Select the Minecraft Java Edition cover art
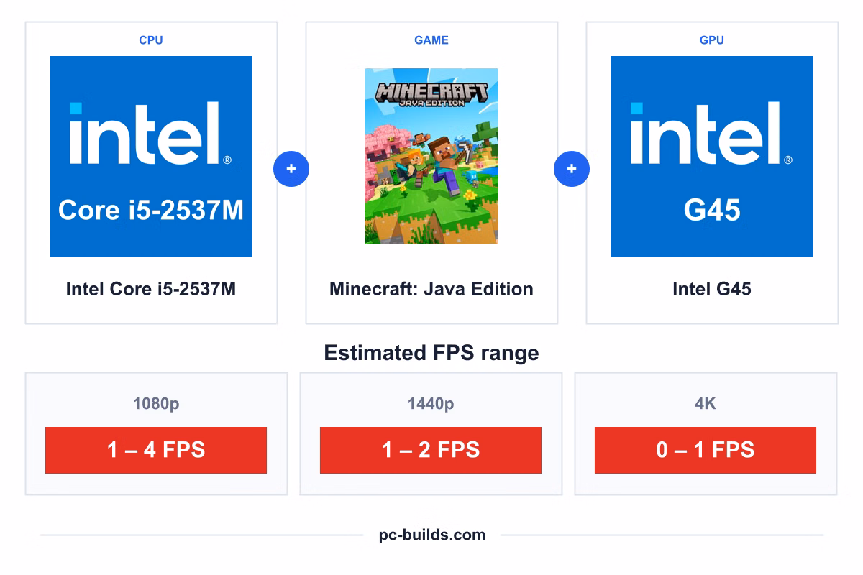The width and height of the screenshot is (863, 575). click(431, 156)
